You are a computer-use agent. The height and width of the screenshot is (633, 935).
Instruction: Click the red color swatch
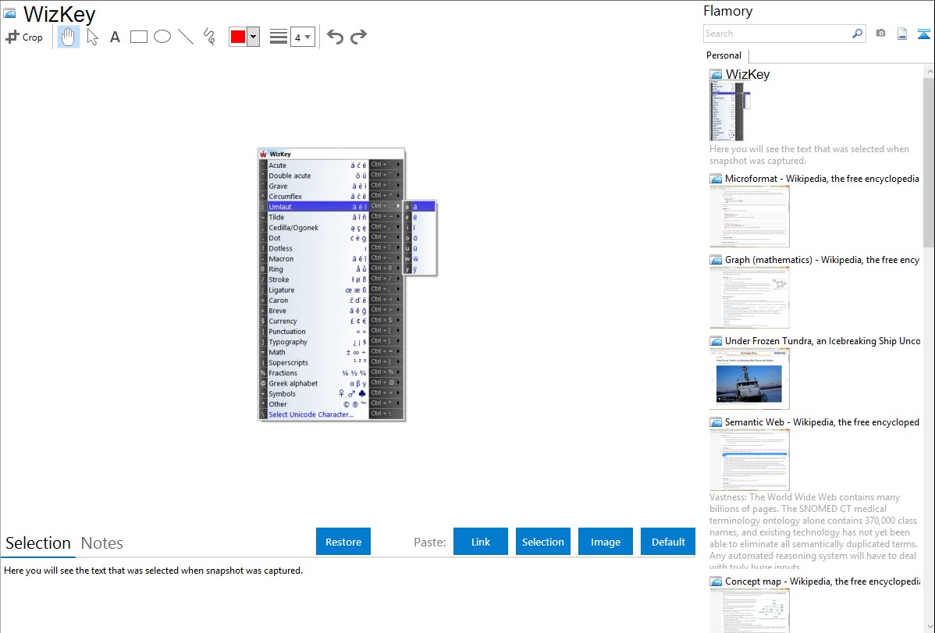tap(238, 37)
